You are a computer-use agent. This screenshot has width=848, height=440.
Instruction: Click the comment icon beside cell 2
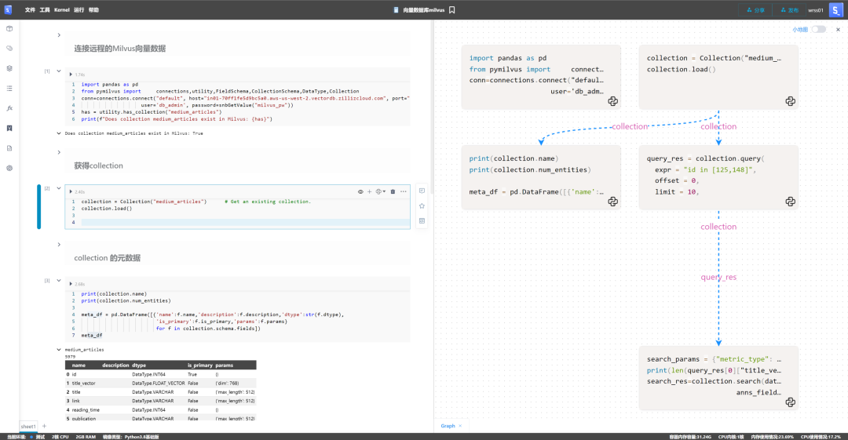(422, 191)
